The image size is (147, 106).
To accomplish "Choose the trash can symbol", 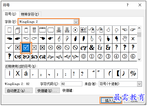I will click(x=34, y=30).
